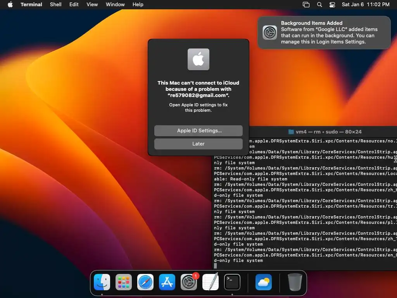
Task: Open the Trash from the Dock
Action: (295, 282)
